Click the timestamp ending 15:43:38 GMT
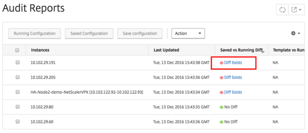 (x=181, y=62)
